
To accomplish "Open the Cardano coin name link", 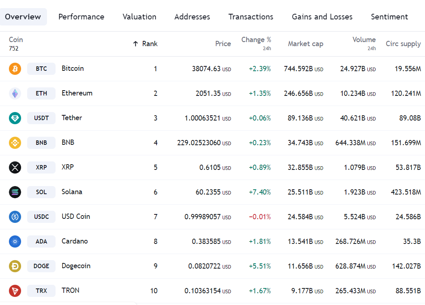I will click(x=75, y=241).
